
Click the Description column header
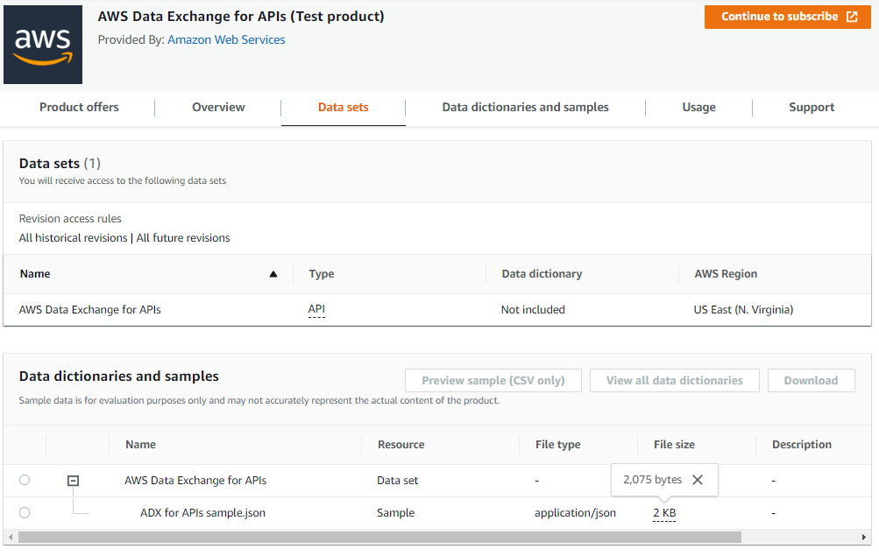click(802, 445)
